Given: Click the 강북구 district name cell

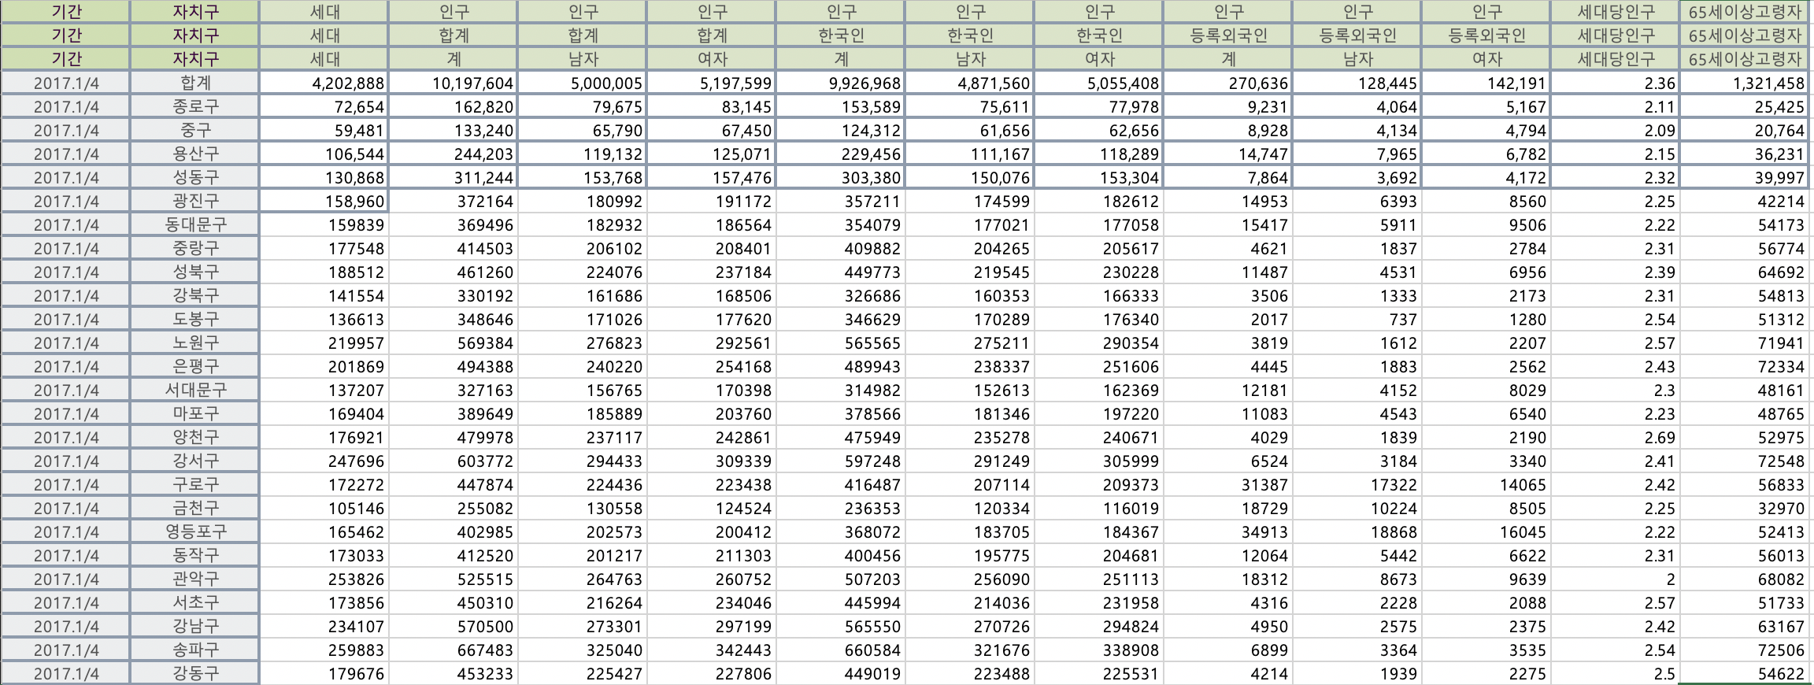Looking at the screenshot, I should pos(194,295).
